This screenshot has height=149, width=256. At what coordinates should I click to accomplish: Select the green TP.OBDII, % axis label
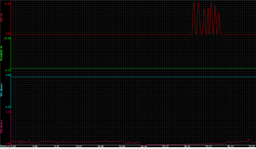click(x=2, y=54)
